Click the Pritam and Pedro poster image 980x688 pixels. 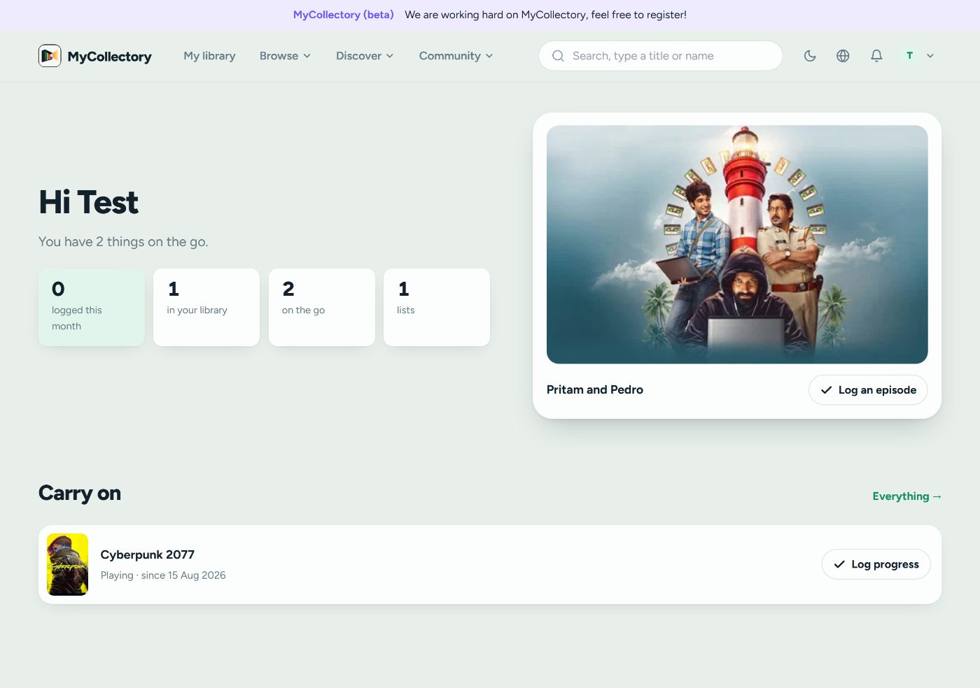[737, 245]
